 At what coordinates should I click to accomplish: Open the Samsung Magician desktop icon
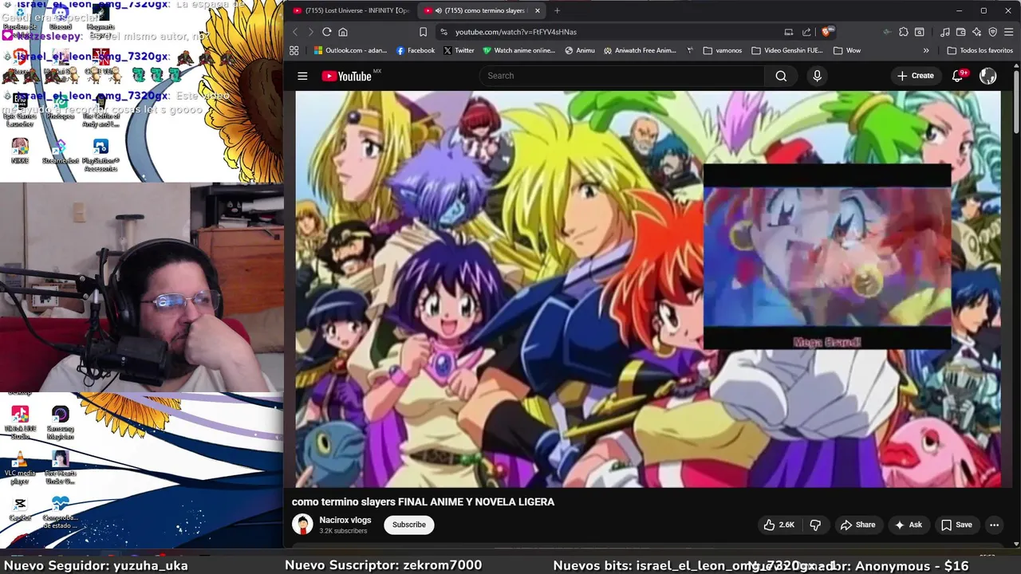pos(60,423)
